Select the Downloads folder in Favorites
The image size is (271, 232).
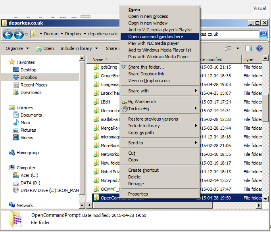tap(31, 92)
